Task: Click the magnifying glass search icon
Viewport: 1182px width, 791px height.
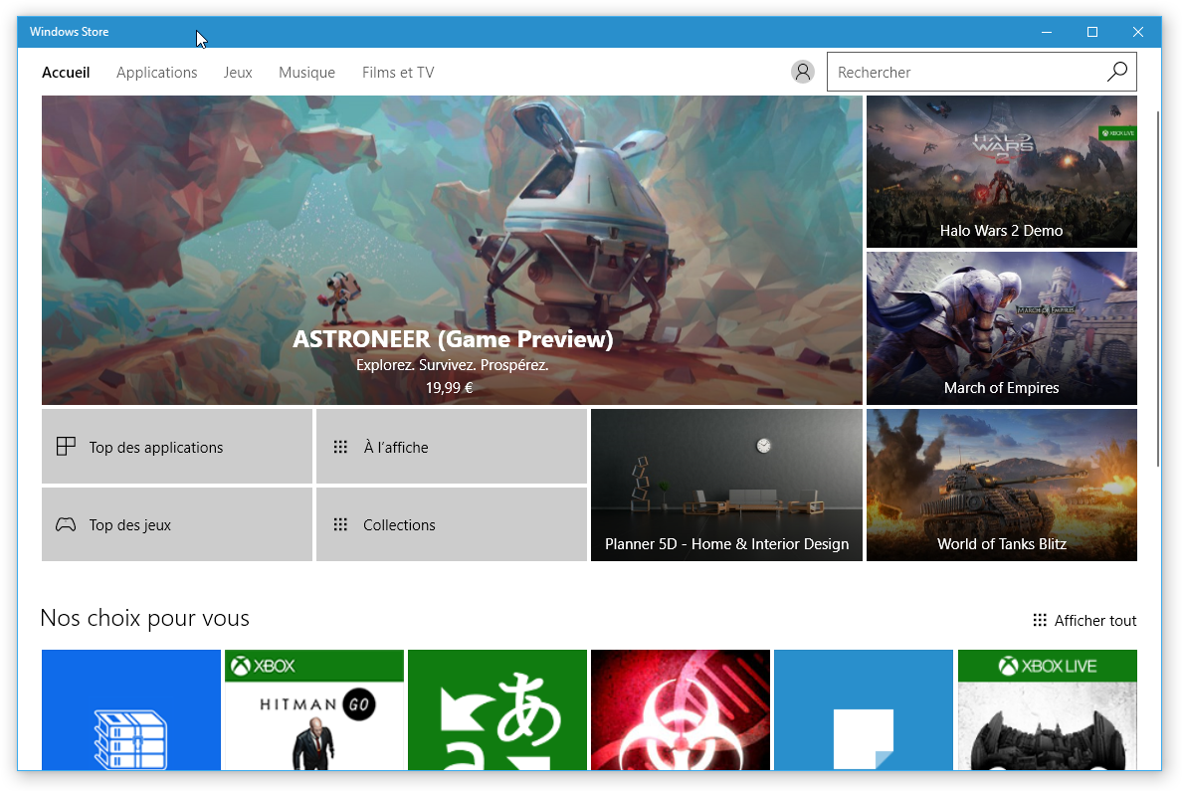Action: (1117, 72)
